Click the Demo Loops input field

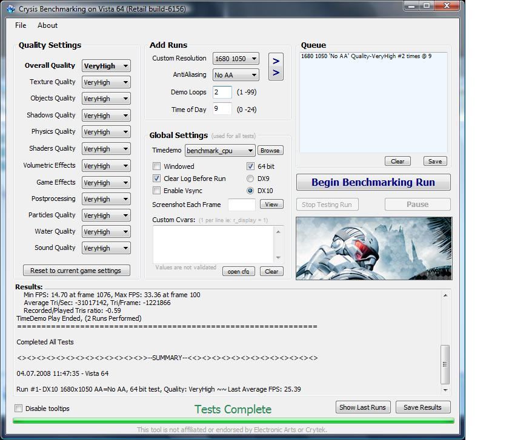tap(222, 92)
